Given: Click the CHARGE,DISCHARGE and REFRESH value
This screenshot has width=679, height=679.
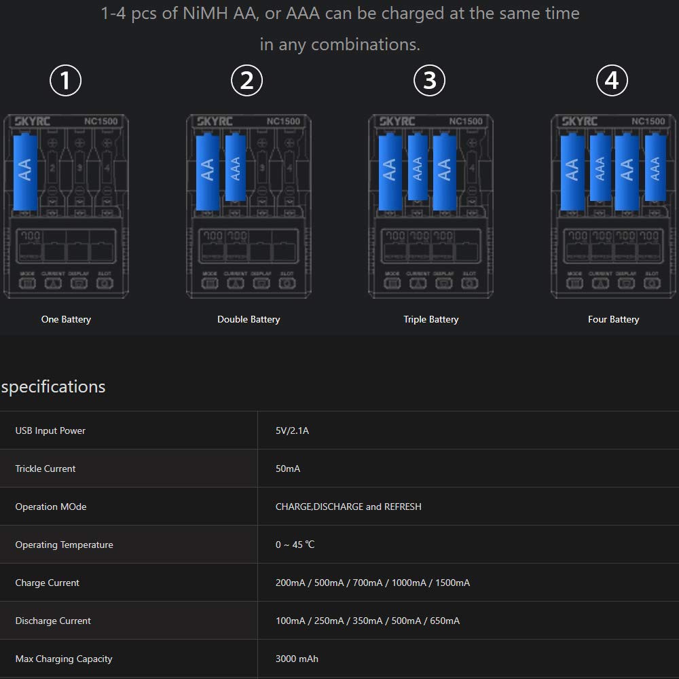Looking at the screenshot, I should (348, 507).
